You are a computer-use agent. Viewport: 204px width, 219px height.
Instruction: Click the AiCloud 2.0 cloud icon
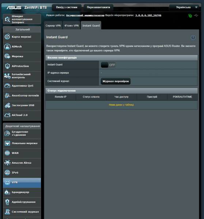7,115
